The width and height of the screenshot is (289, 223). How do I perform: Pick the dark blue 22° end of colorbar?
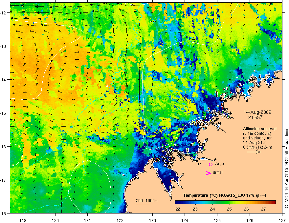click(177, 202)
